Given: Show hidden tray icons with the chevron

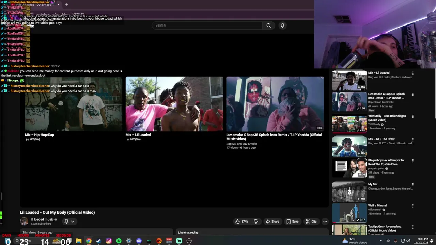Looking at the screenshot, I should [x=380, y=241].
